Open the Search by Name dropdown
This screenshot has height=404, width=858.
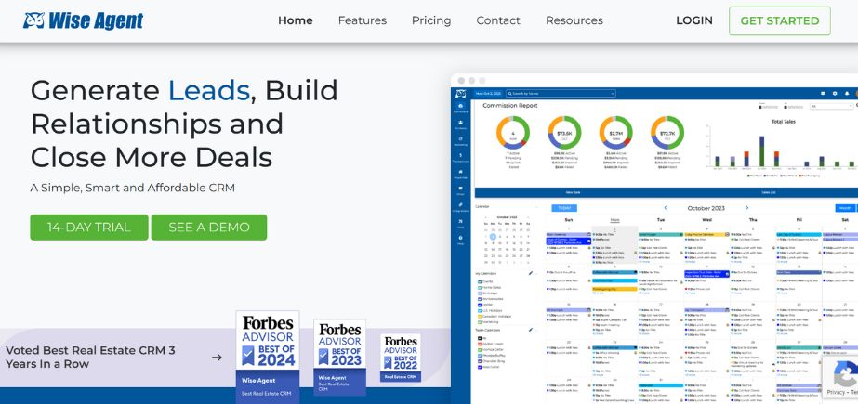click(561, 94)
